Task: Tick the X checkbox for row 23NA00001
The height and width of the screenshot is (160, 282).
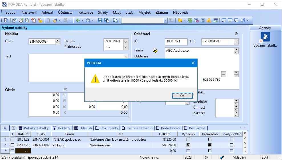Action: coord(12,139)
